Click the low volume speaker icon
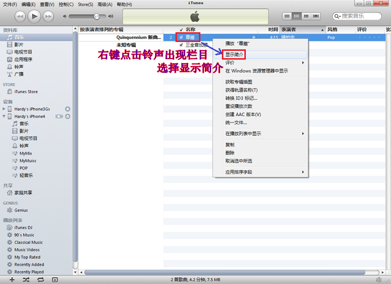The image size is (391, 284). tap(65, 17)
